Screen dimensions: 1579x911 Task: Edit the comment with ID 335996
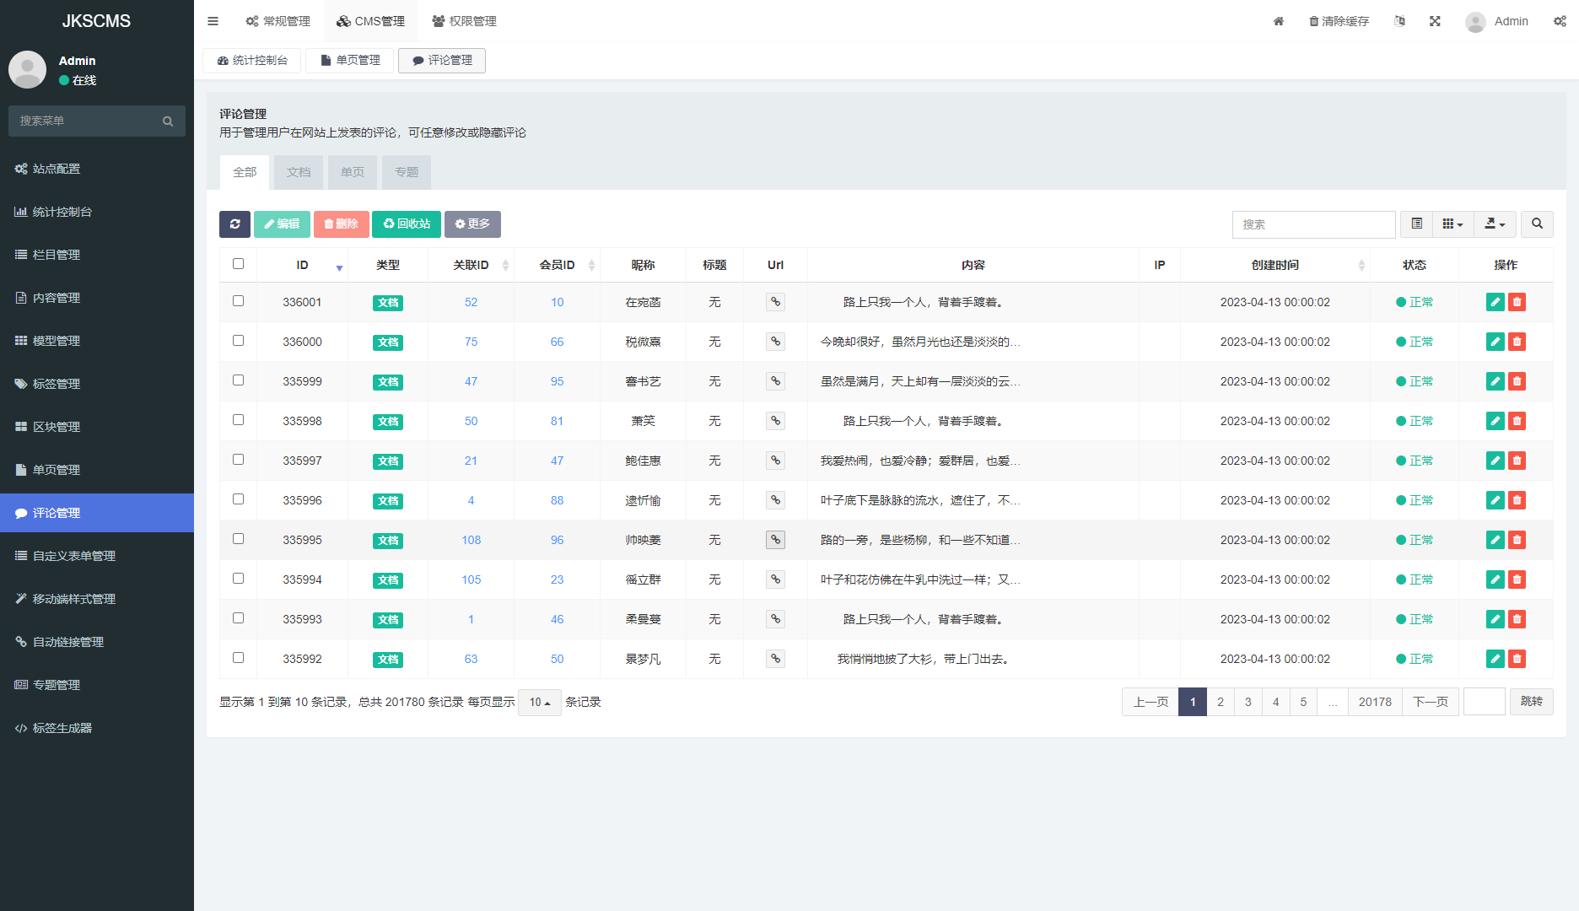[1495, 500]
